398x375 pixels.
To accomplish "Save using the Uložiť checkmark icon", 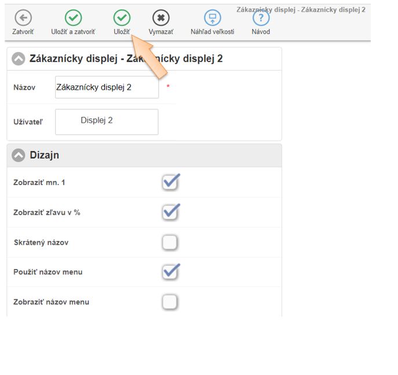I will pos(122,17).
